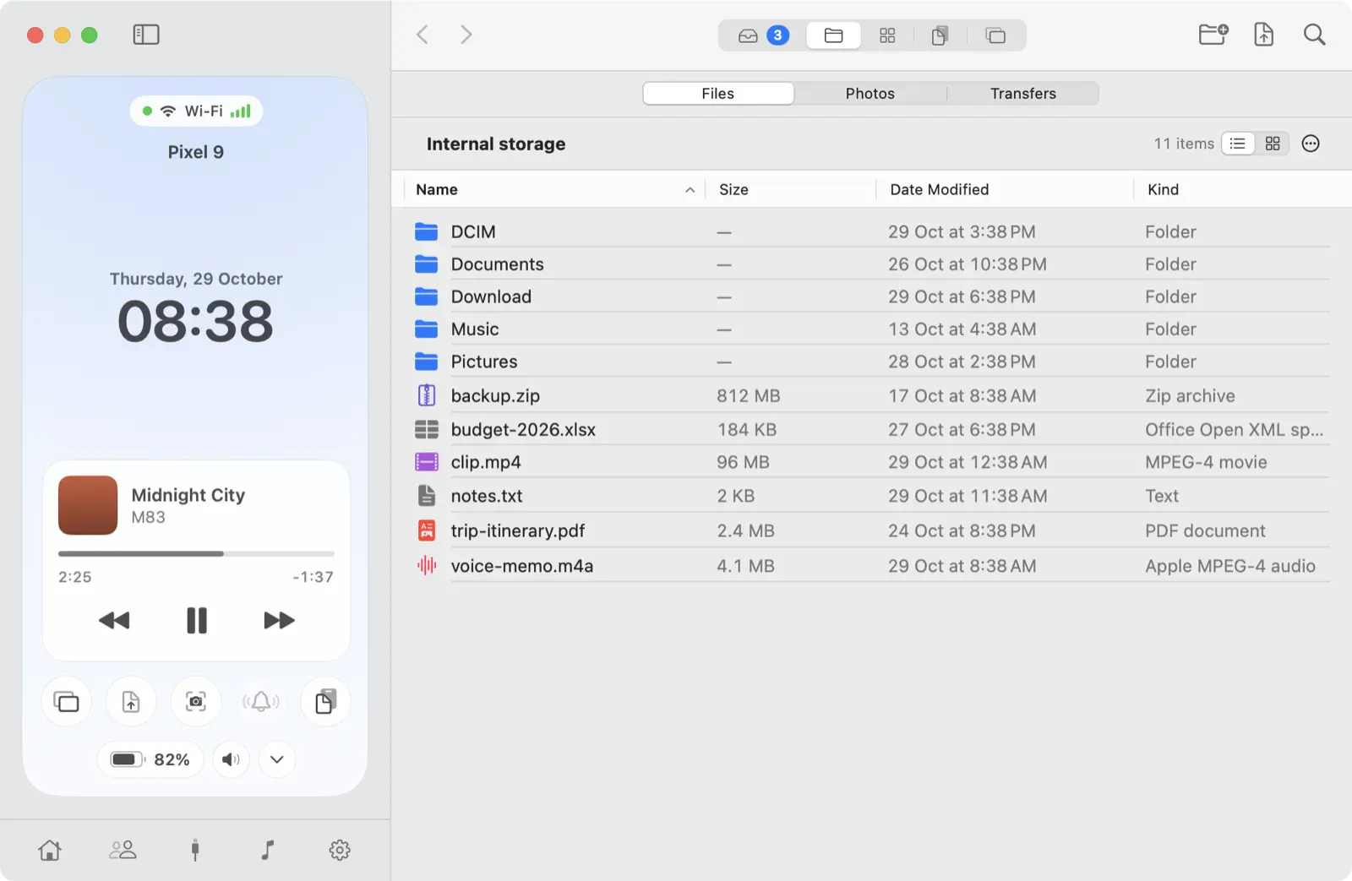Select icon grid view for Internal storage
This screenshot has width=1352, height=881.
[x=1273, y=144]
